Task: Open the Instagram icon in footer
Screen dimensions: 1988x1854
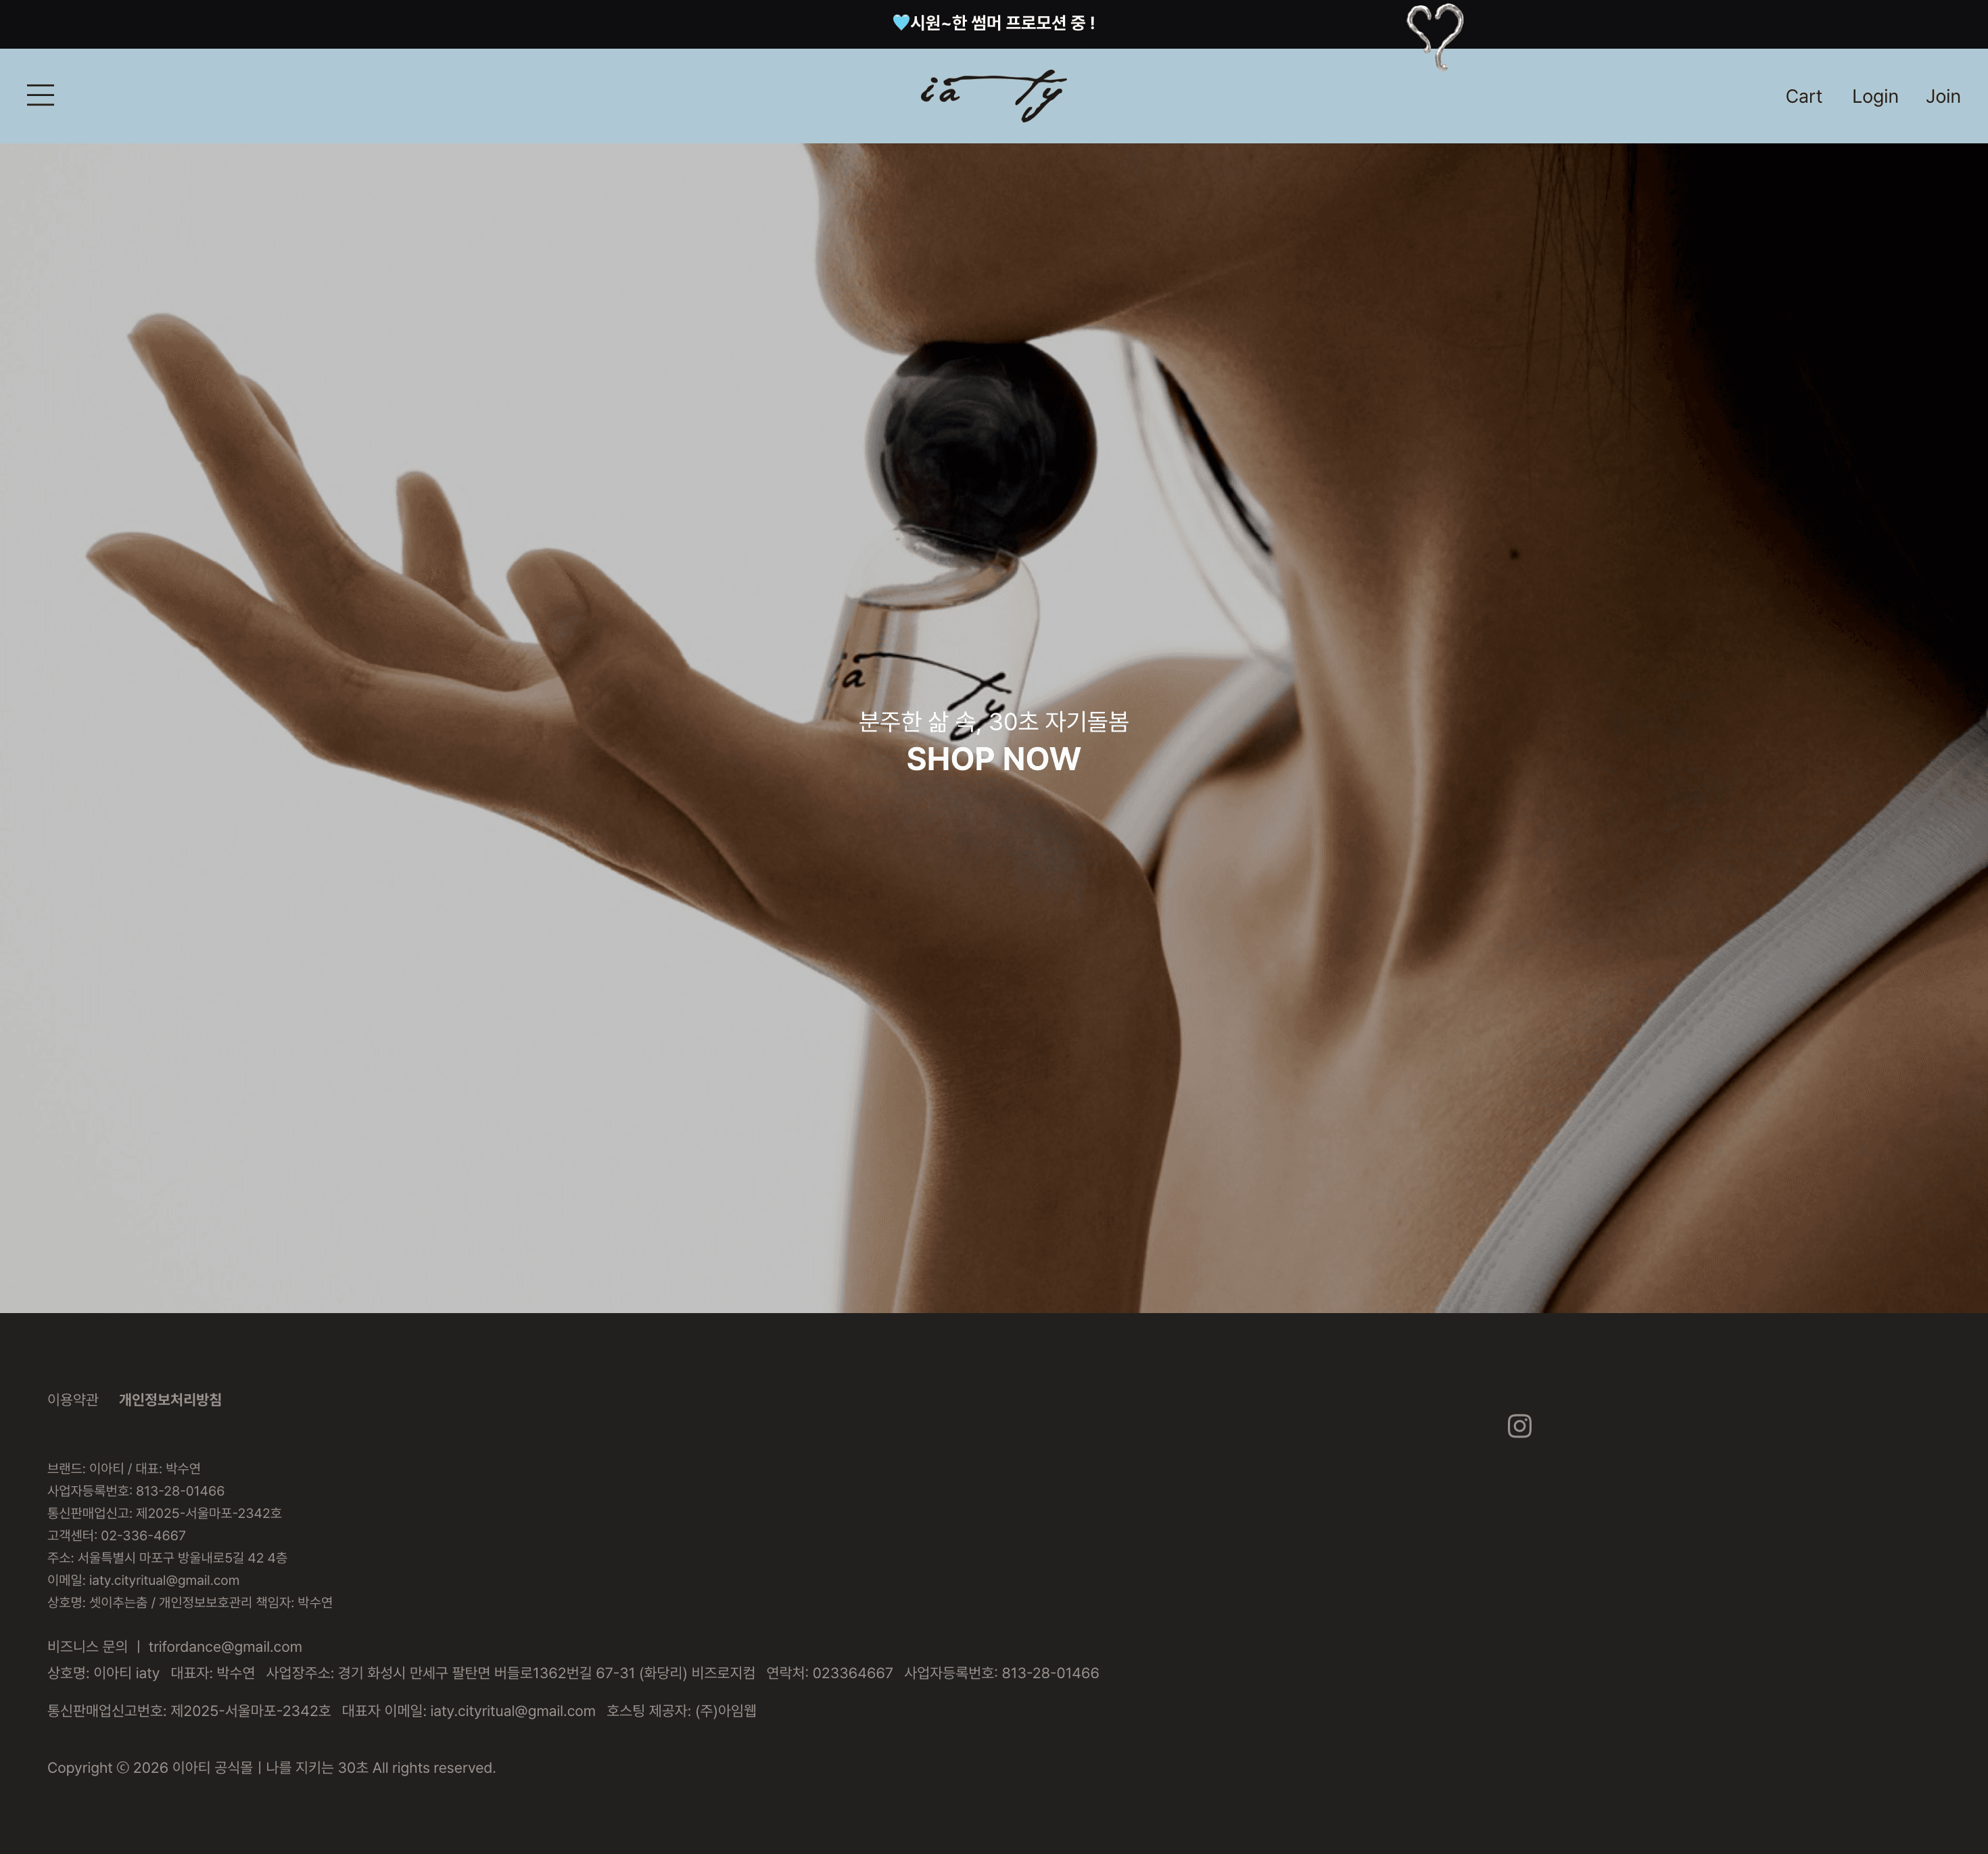Action: (1519, 1426)
